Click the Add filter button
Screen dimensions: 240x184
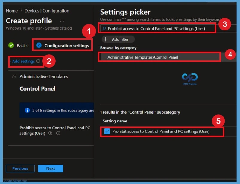click(118, 39)
